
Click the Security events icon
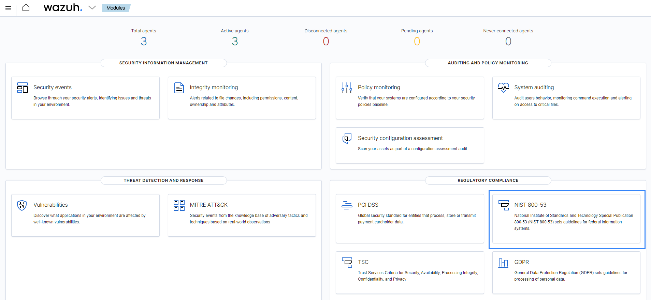(x=23, y=88)
